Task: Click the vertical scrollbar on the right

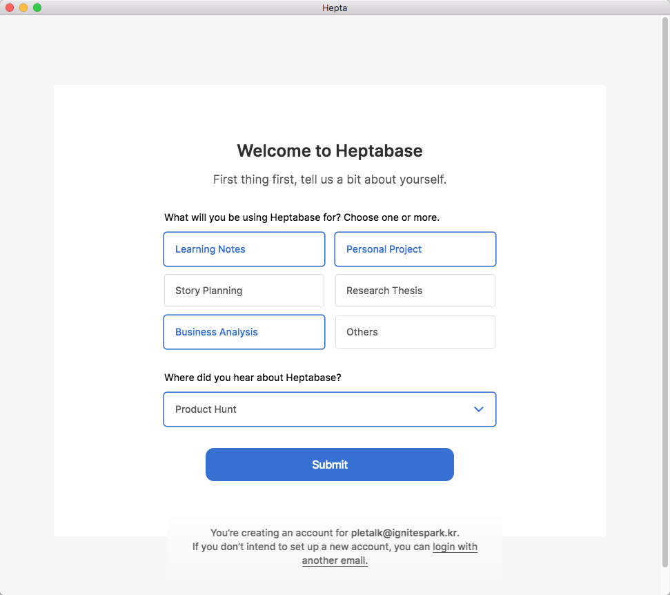Action: 665,293
